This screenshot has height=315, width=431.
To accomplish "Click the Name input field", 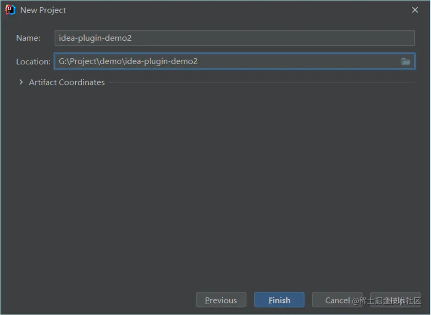I will [x=234, y=38].
